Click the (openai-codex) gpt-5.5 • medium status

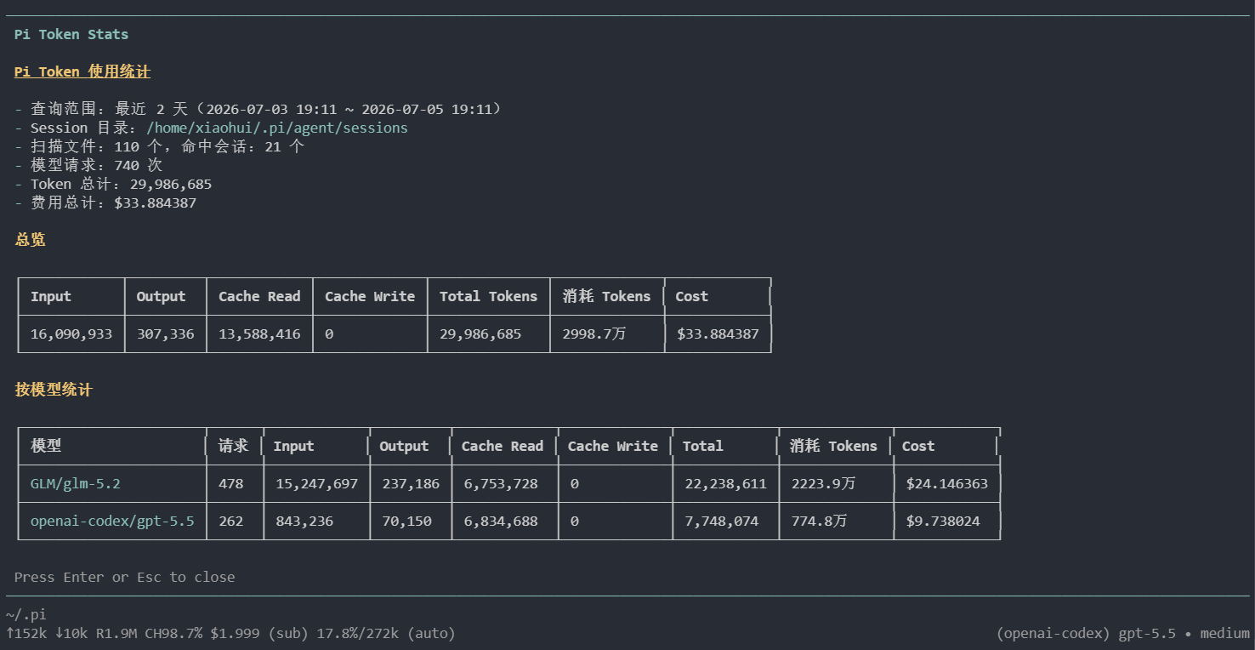click(1122, 634)
